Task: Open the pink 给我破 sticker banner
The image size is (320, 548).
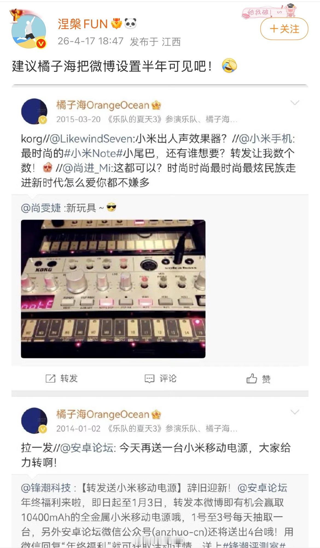Action: tap(269, 11)
